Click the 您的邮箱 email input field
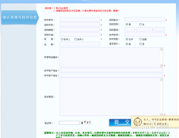The width and height of the screenshot is (179, 138). pyautogui.click(x=80, y=29)
